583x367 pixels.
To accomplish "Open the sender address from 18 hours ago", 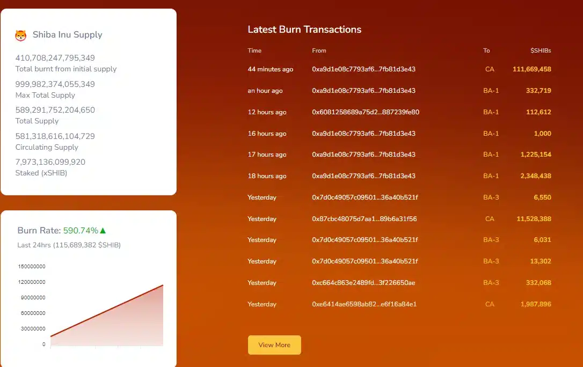I will coord(363,176).
